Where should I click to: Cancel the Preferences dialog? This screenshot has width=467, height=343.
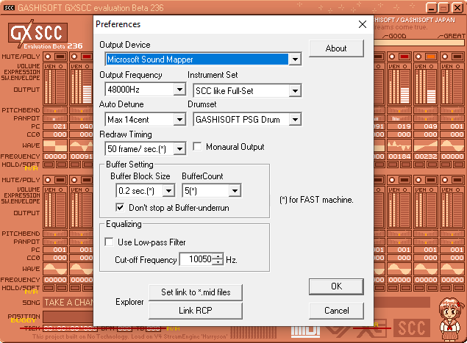click(336, 311)
